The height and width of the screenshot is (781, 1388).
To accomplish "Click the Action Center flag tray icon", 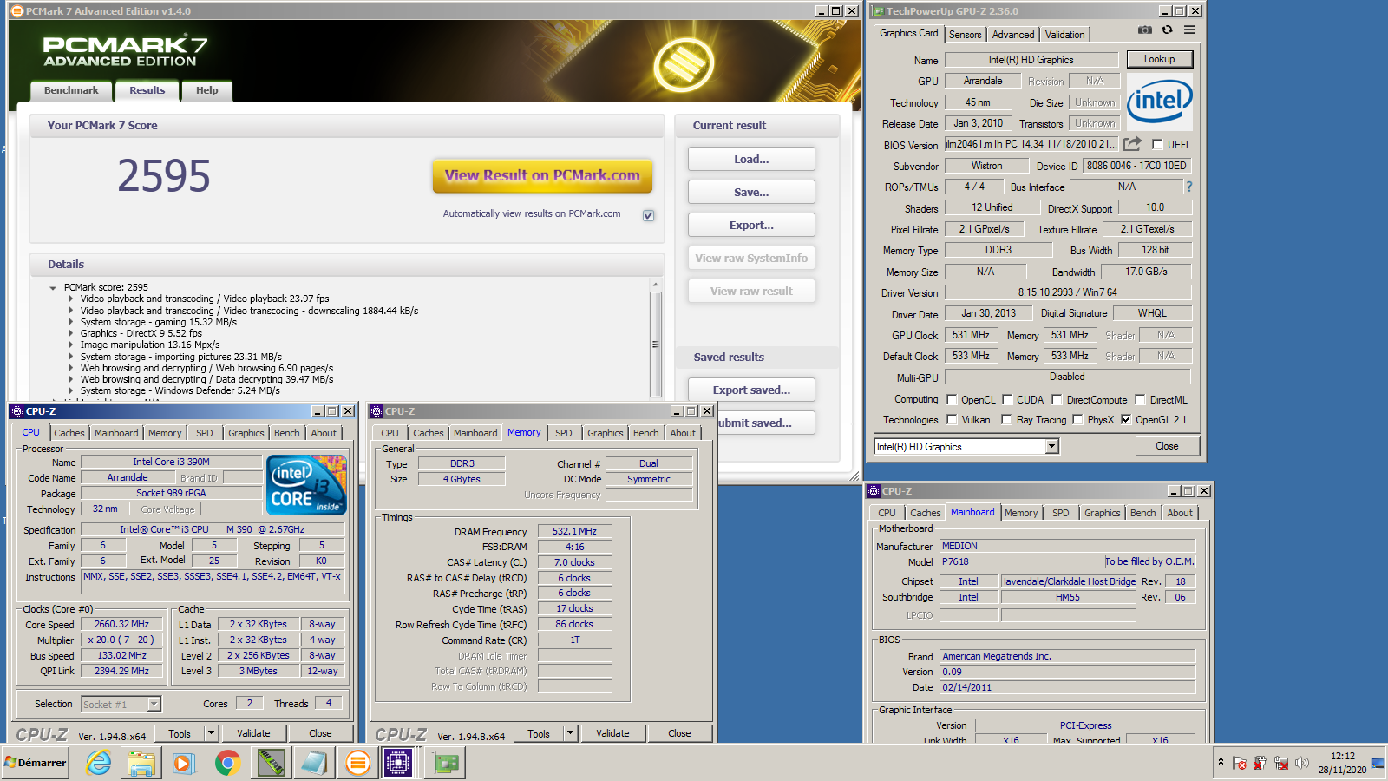I will 1240,763.
